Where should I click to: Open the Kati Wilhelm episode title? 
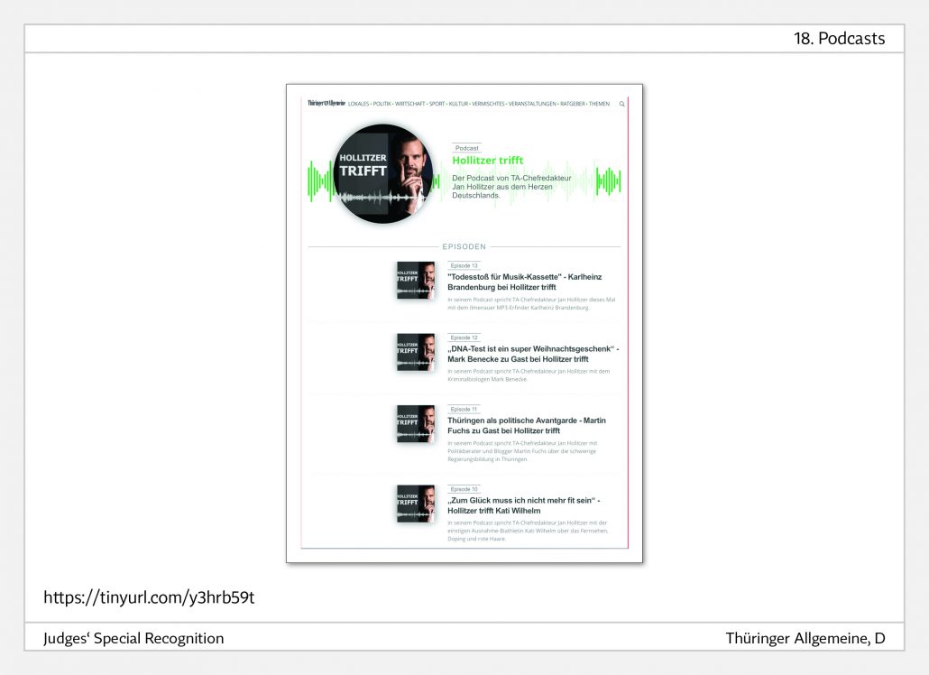click(x=524, y=505)
